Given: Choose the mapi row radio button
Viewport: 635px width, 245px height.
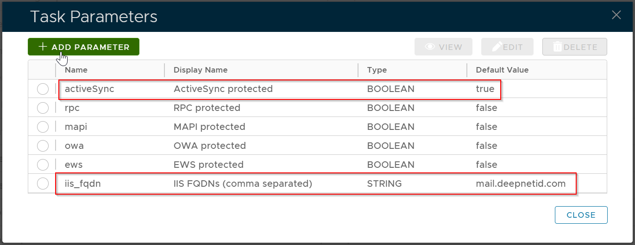Looking at the screenshot, I should (43, 127).
